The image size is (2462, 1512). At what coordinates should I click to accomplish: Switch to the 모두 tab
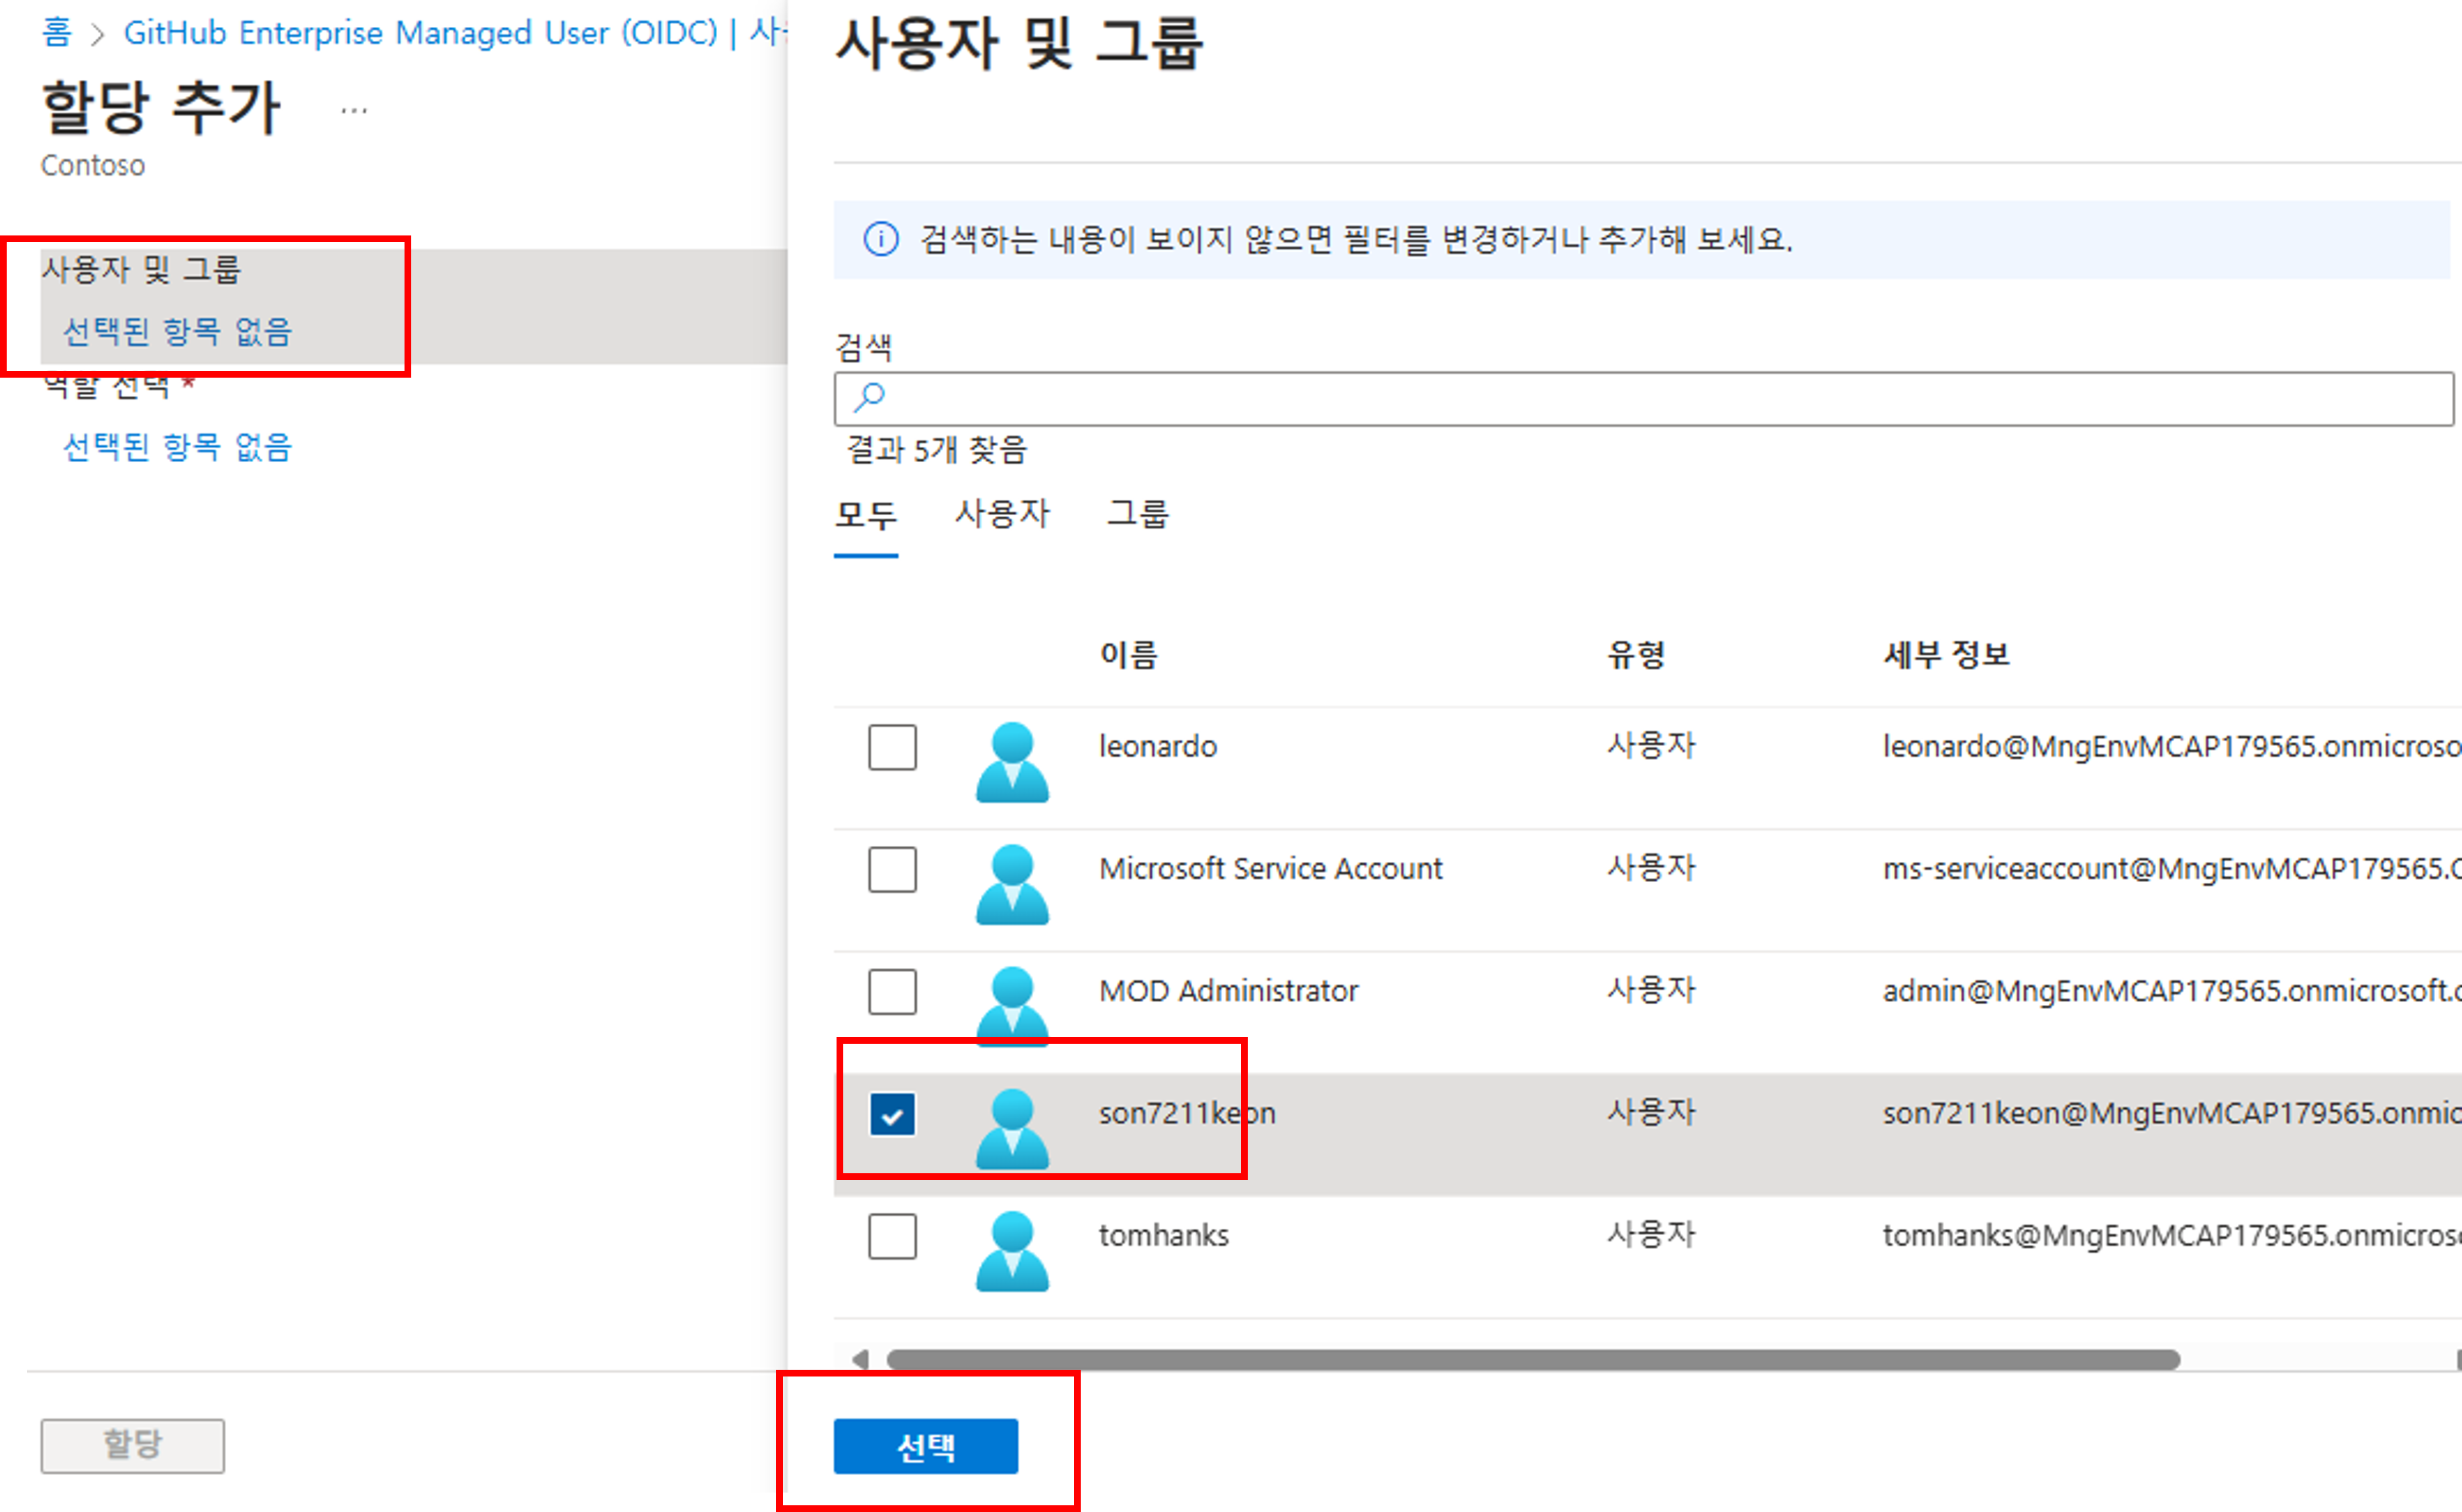tap(866, 515)
